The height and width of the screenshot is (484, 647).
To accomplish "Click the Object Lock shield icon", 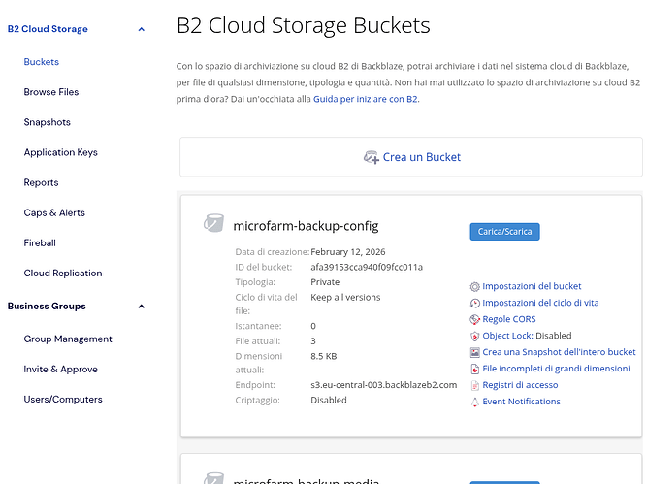I will click(475, 336).
